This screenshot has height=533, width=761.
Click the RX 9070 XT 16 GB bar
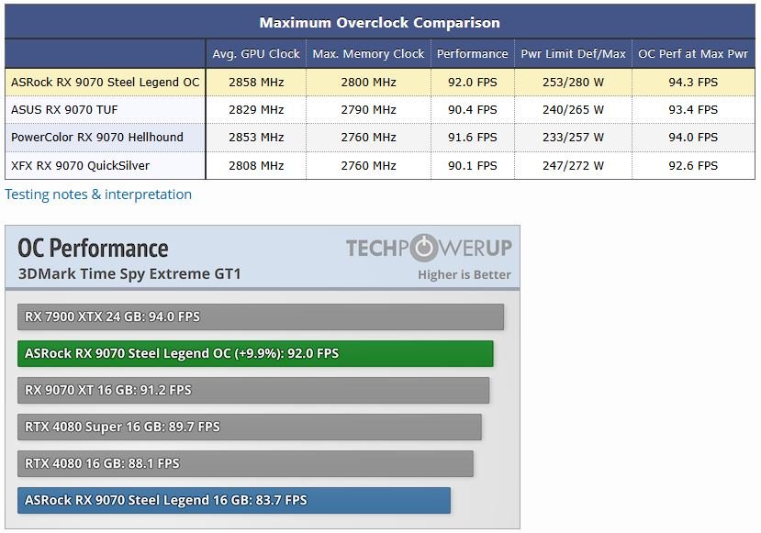[x=253, y=391]
